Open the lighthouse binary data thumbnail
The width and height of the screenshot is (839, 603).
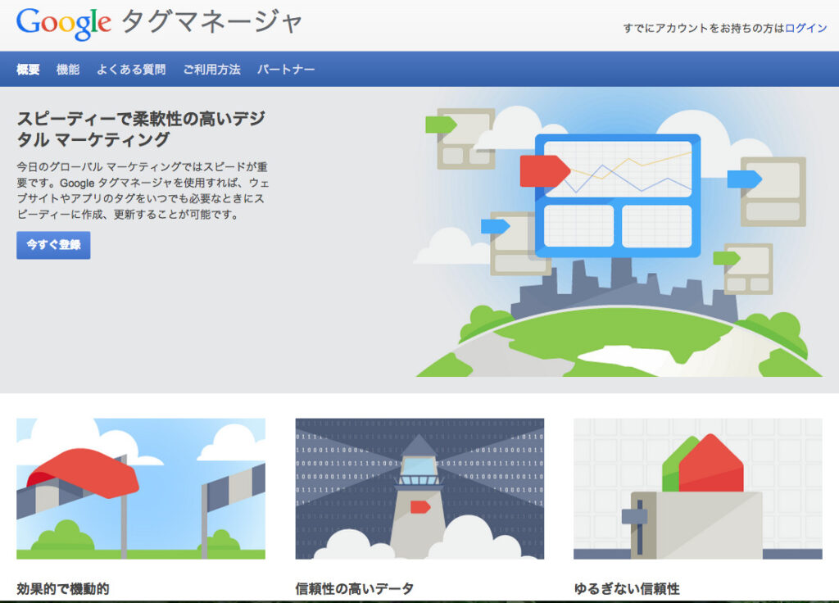[x=419, y=488]
